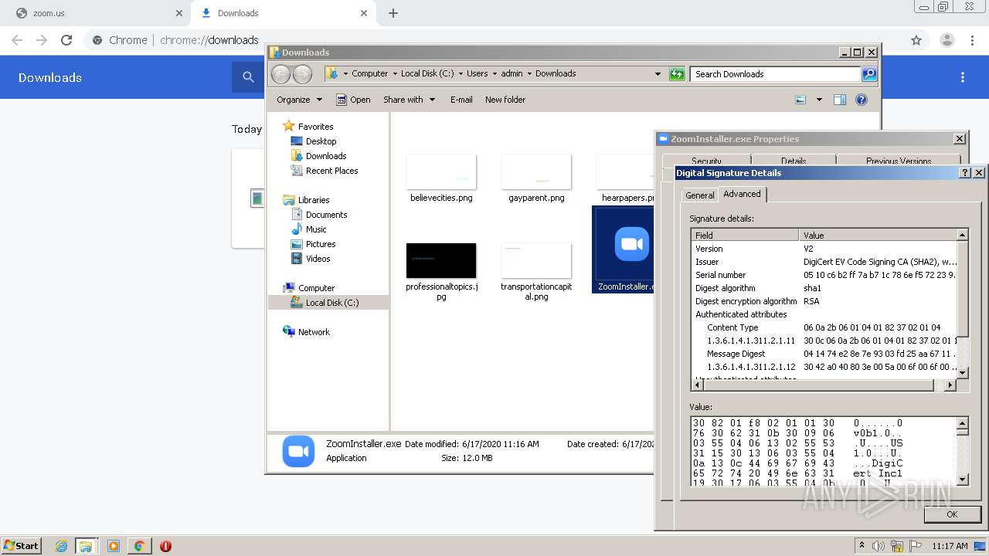Click Open in Explorer toolbar
Screen dimensions: 989x556
pos(353,100)
